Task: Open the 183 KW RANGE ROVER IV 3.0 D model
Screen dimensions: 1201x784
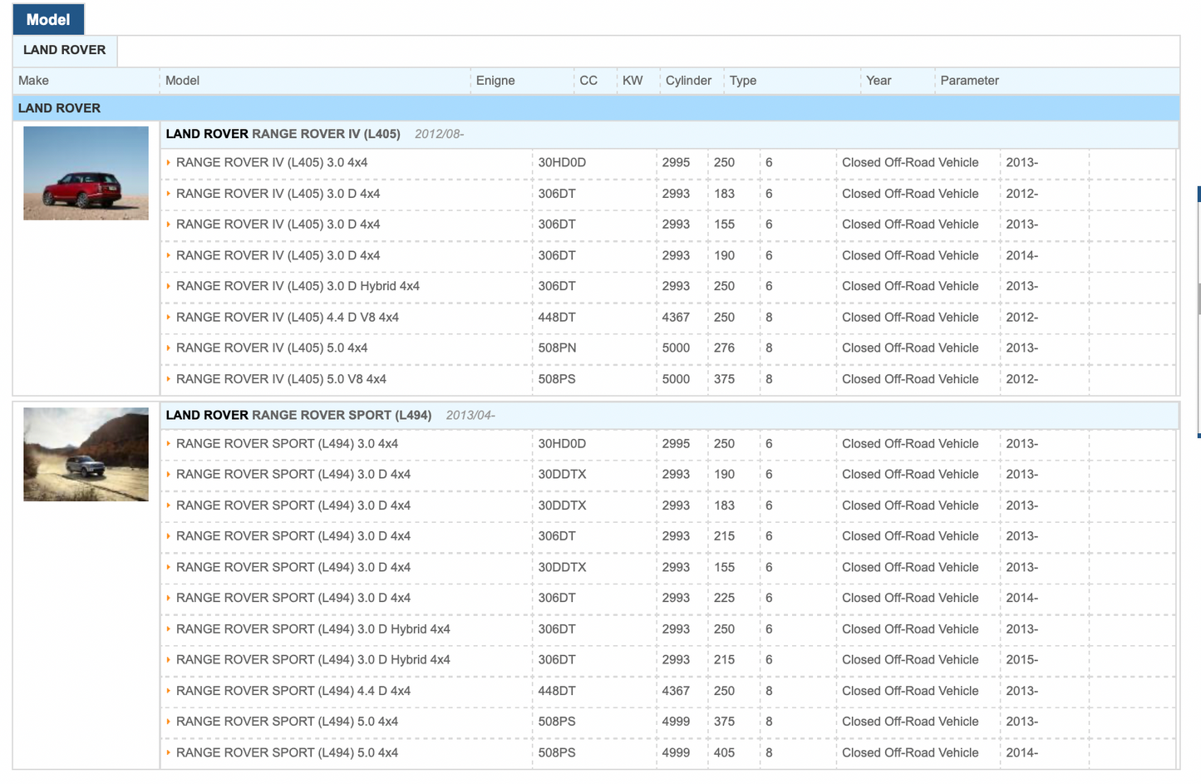Action: (x=278, y=194)
